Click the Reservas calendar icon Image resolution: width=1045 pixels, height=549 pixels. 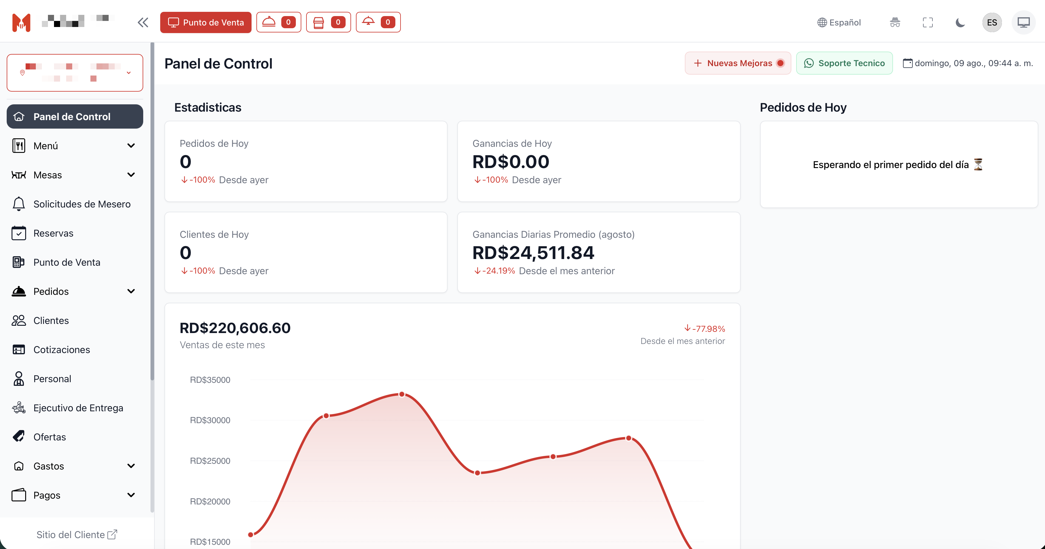coord(19,233)
